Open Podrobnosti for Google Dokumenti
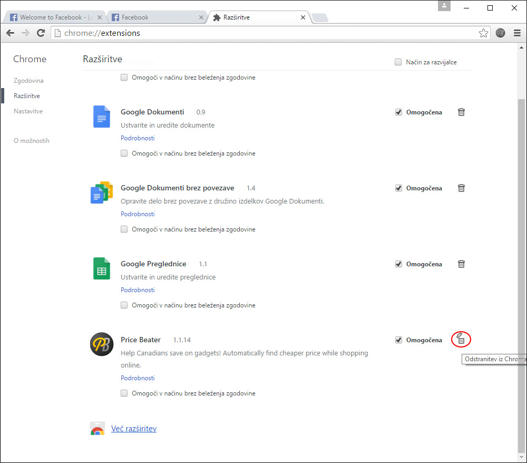 138,138
